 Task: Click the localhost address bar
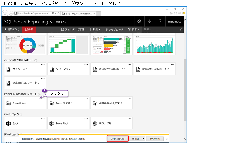[34, 13]
